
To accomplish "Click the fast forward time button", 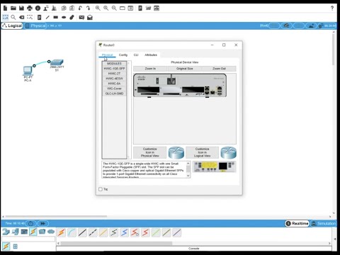I will (x=42, y=223).
